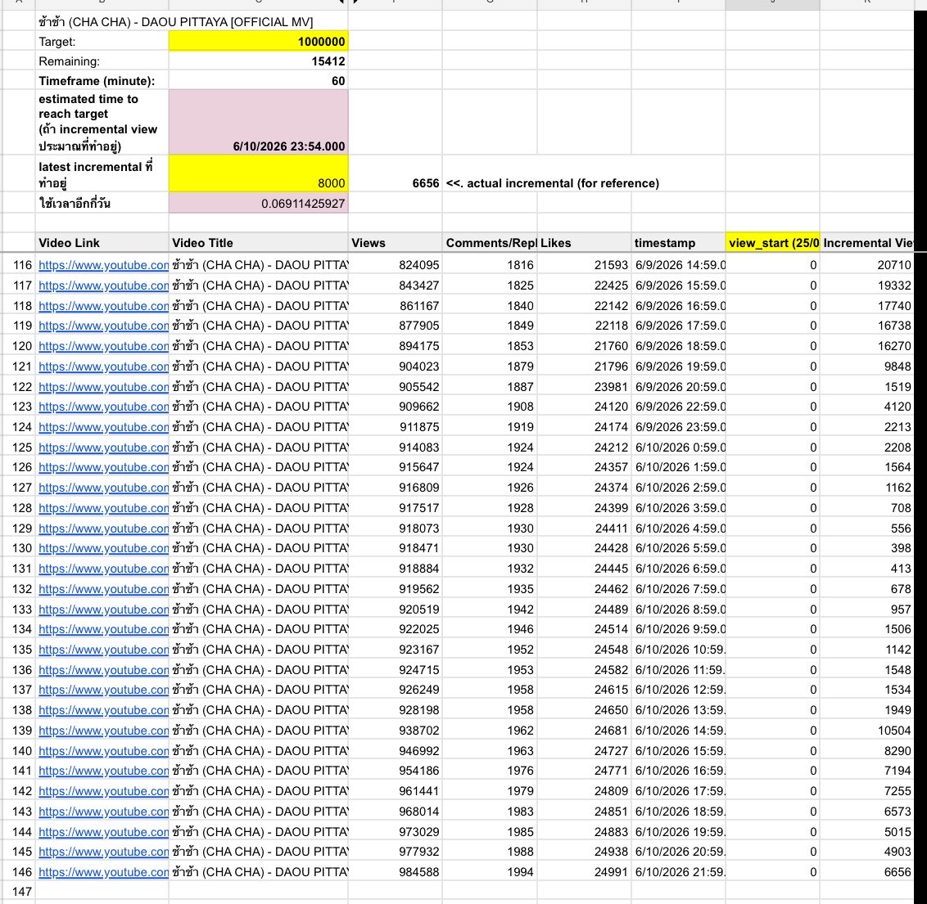Select row header 116

click(x=18, y=265)
